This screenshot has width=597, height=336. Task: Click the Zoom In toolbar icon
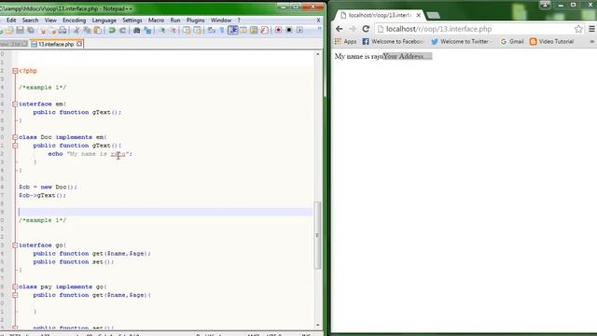click(x=162, y=30)
